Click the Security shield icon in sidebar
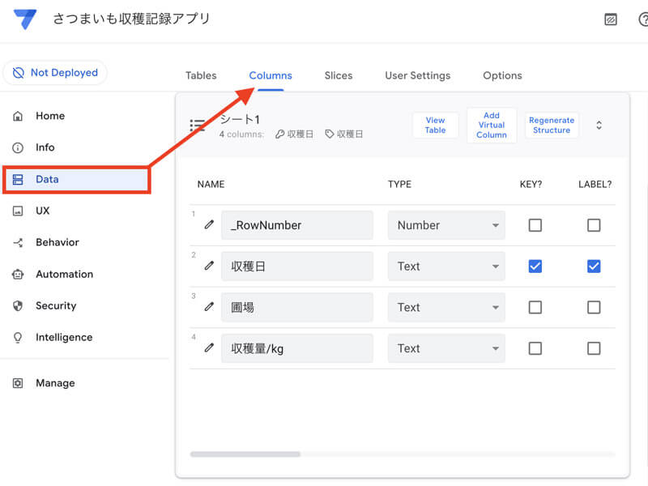This screenshot has width=648, height=486. click(18, 305)
